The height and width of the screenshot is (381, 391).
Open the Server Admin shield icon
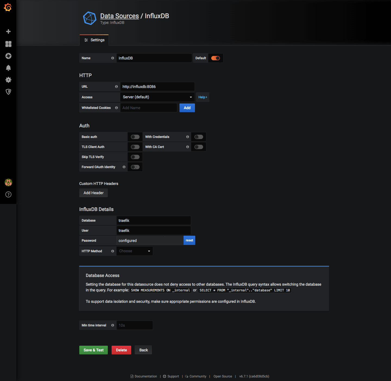coord(8,92)
